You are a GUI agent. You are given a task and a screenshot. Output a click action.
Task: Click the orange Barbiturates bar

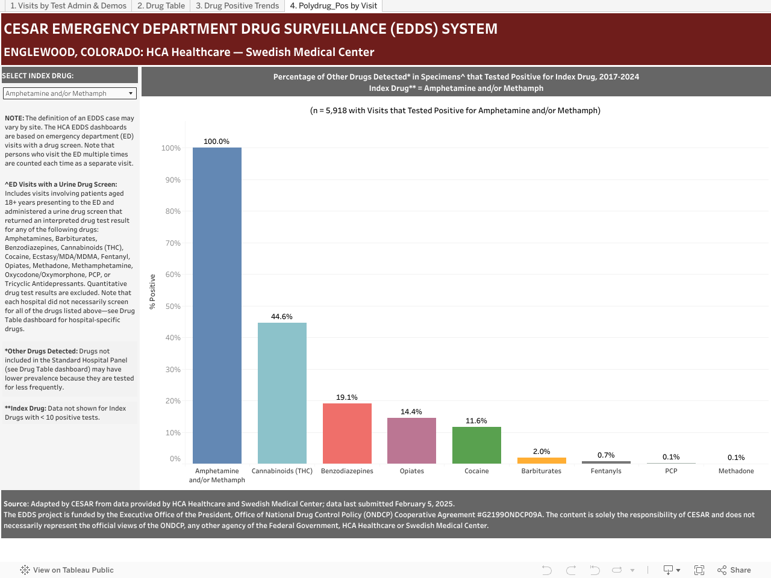click(542, 461)
